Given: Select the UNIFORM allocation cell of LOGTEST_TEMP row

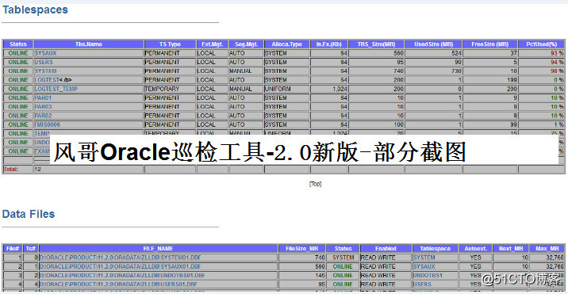Looking at the screenshot, I should click(287, 89).
